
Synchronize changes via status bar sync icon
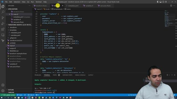[25, 95]
